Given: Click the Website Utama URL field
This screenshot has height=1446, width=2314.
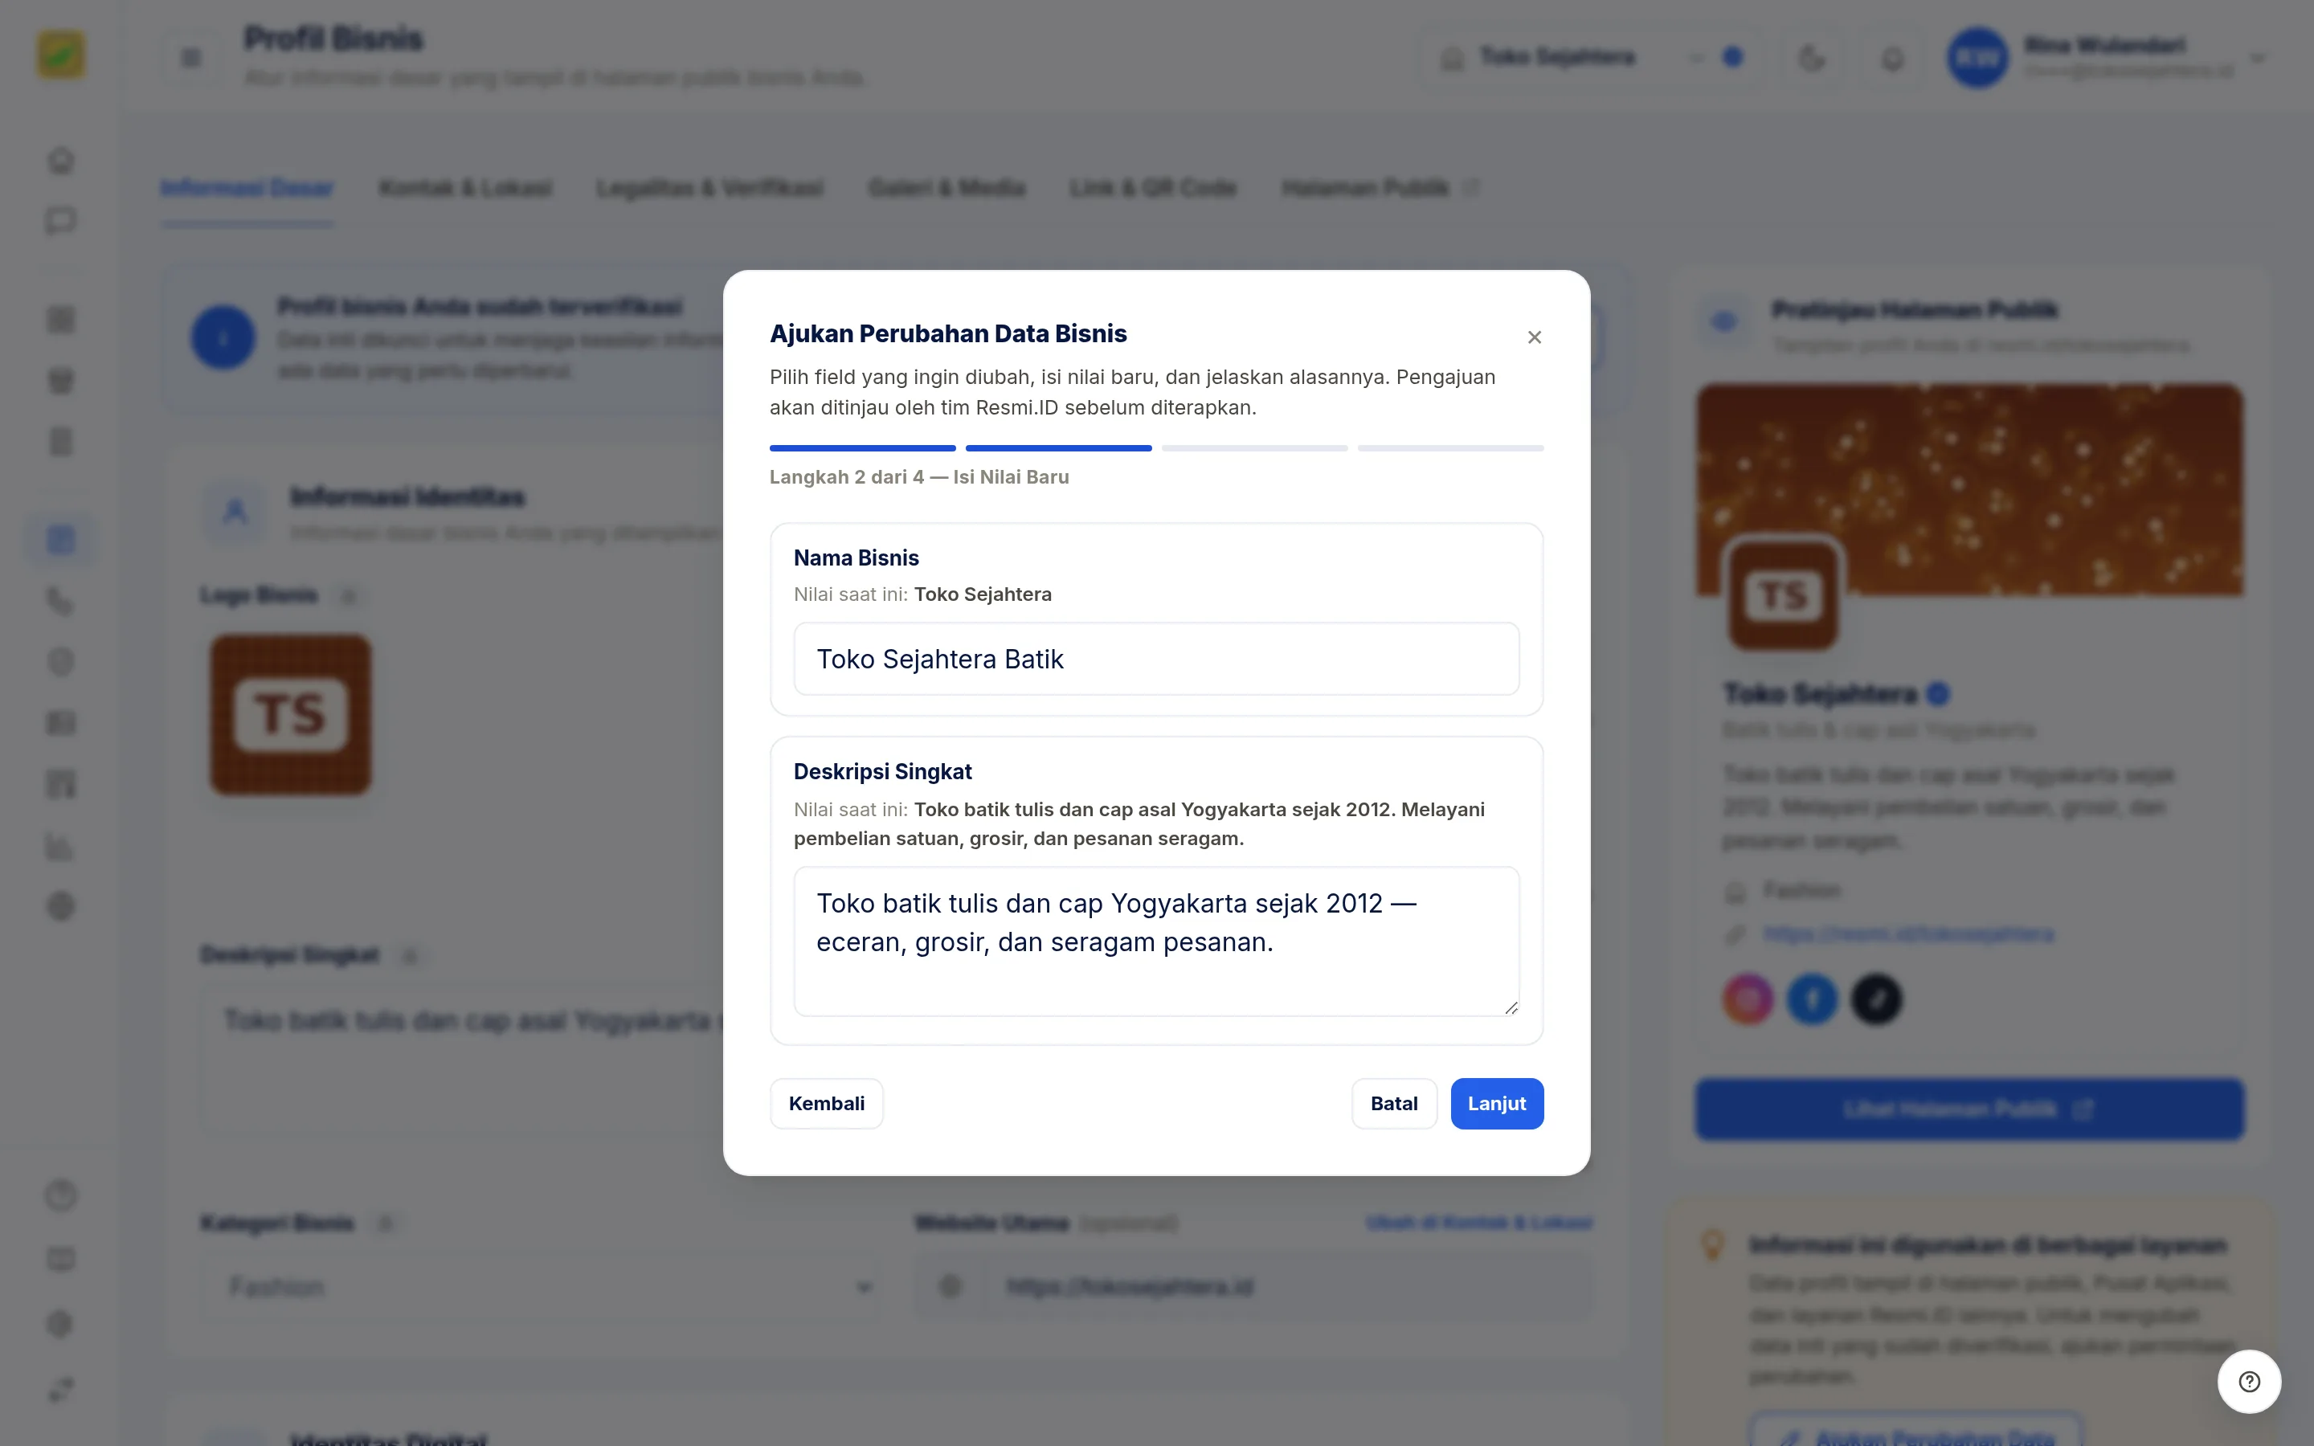Looking at the screenshot, I should pos(1253,1286).
